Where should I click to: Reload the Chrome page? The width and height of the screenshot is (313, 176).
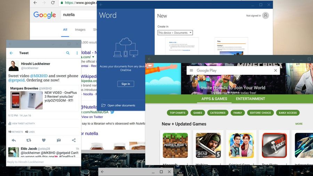53,2
